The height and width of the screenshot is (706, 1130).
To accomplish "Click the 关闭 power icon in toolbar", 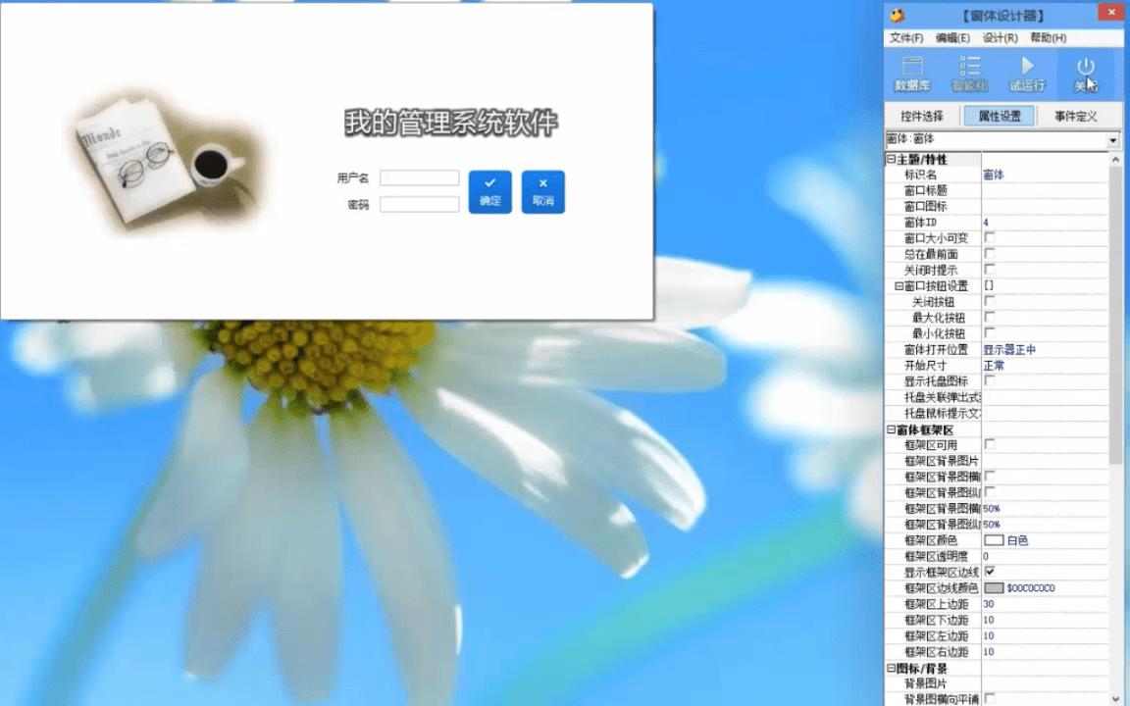I will point(1085,75).
